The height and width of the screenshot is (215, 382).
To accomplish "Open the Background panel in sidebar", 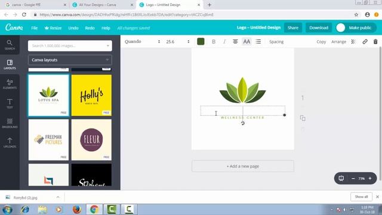I will tap(10, 123).
